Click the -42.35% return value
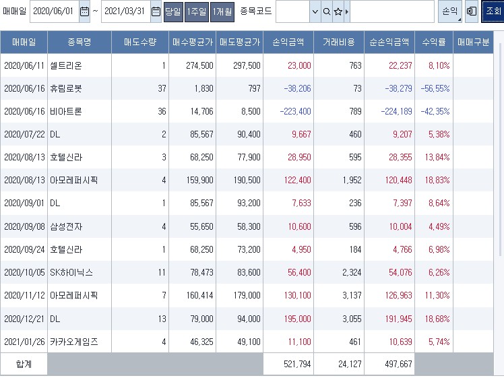The image size is (504, 378). coord(435,111)
